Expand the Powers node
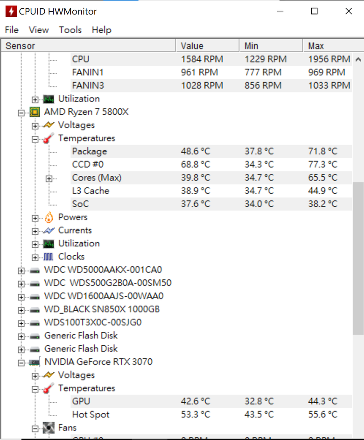 [x=35, y=218]
